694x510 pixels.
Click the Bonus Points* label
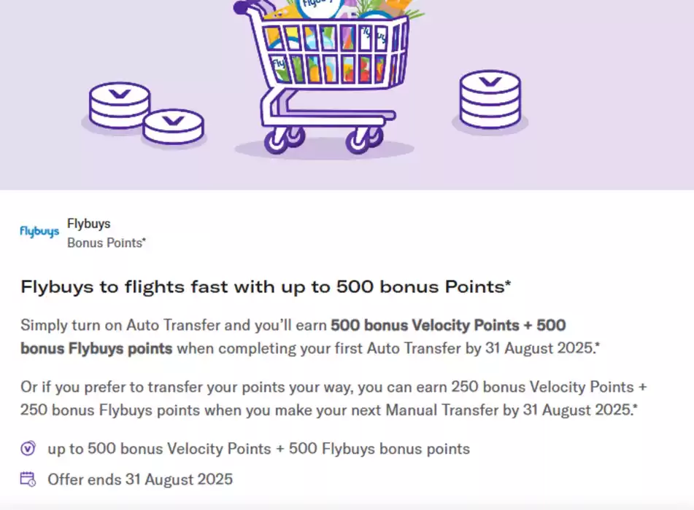107,243
